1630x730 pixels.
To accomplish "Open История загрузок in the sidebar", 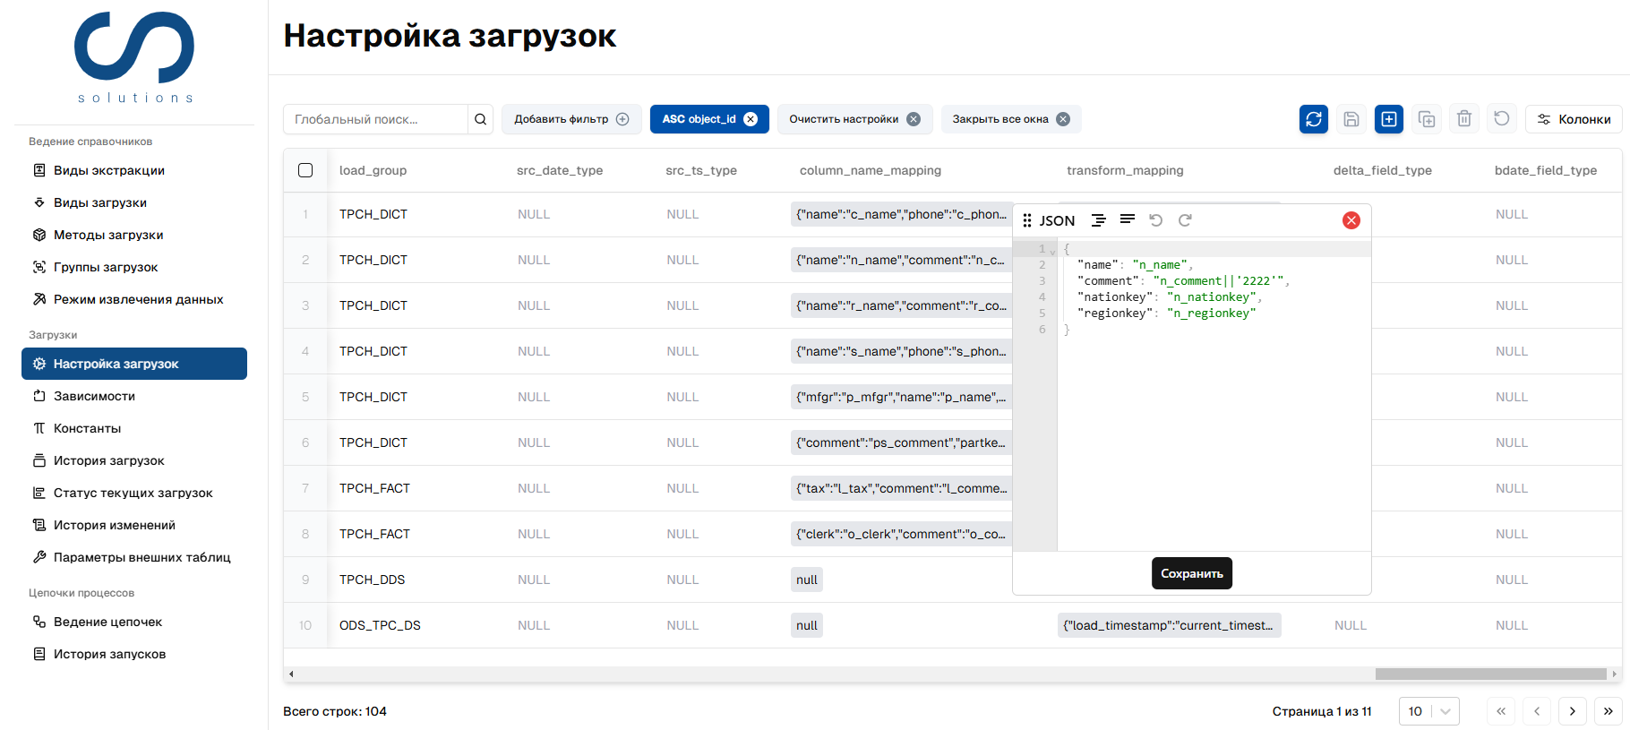I will click(108, 460).
